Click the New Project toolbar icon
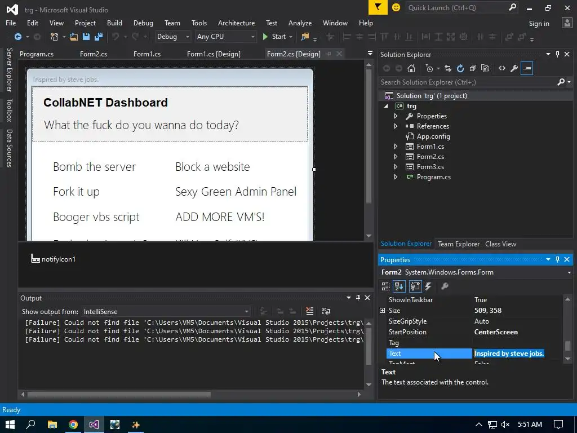577x433 pixels. 55,37
